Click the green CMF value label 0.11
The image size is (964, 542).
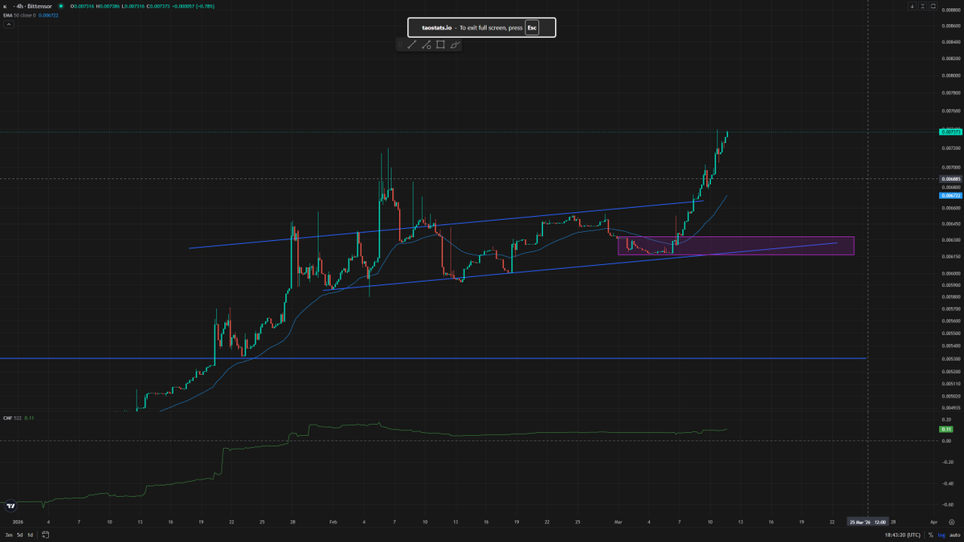[946, 430]
